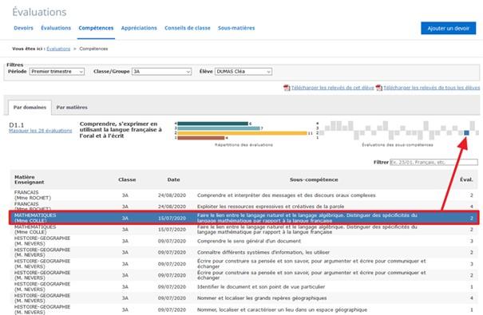Select row Comprendre le sens général d'un document
The image size is (483, 315).
tap(244, 241)
